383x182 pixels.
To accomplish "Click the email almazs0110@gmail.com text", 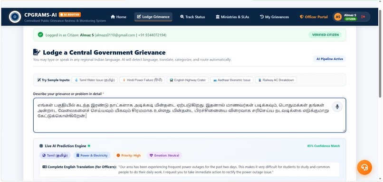I will [x=115, y=35].
